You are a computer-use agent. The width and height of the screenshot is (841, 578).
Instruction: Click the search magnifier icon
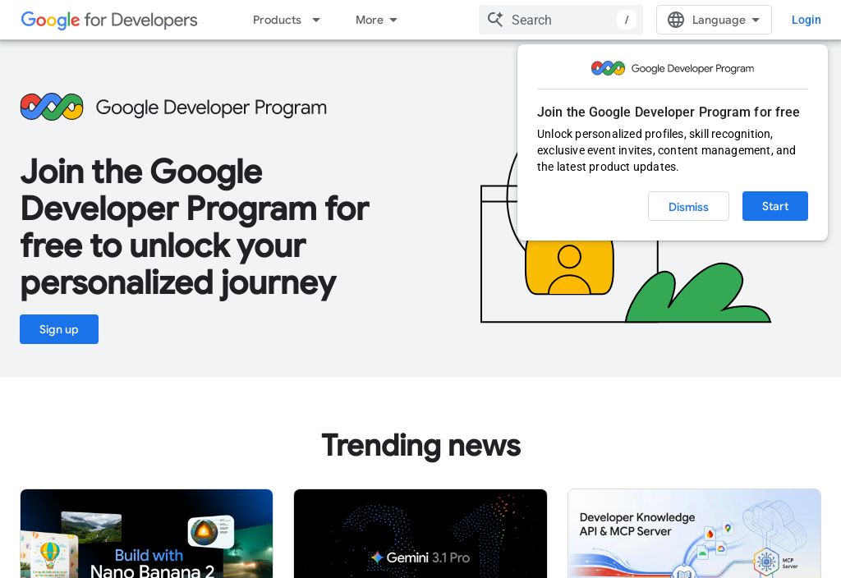click(495, 20)
